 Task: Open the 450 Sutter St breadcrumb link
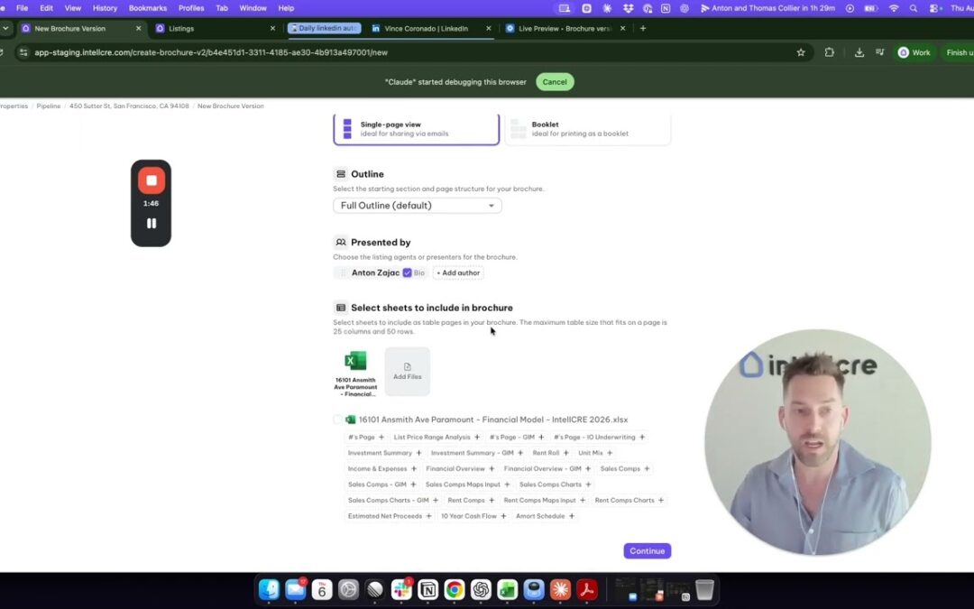tap(129, 106)
